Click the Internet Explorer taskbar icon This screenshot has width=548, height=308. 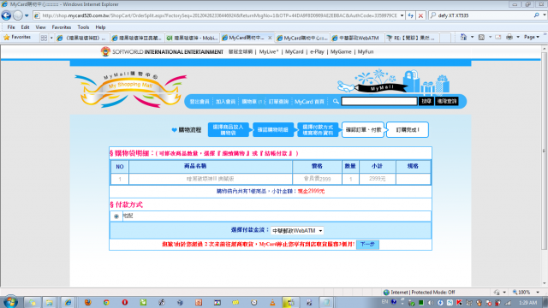pyautogui.click(x=68, y=302)
